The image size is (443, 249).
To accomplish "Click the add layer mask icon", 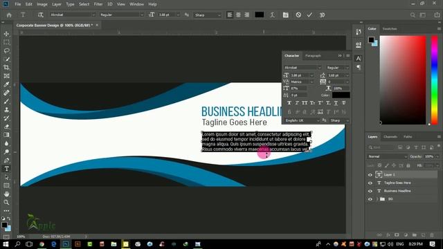I will (397, 235).
